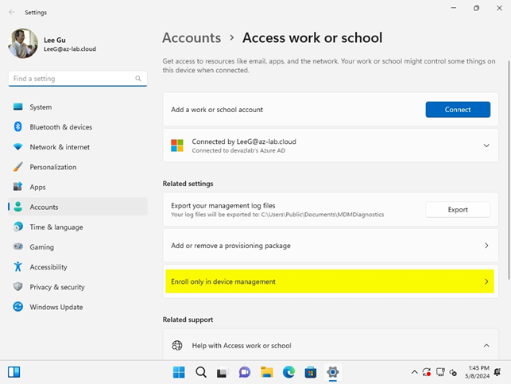Viewport: 511px width, 384px height.
Task: Open the notifications bell icon
Action: click(x=497, y=372)
